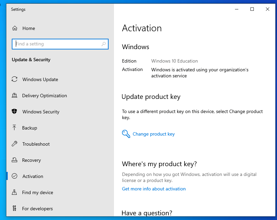
Task: Click the Update & Security section title
Action: 31,60
